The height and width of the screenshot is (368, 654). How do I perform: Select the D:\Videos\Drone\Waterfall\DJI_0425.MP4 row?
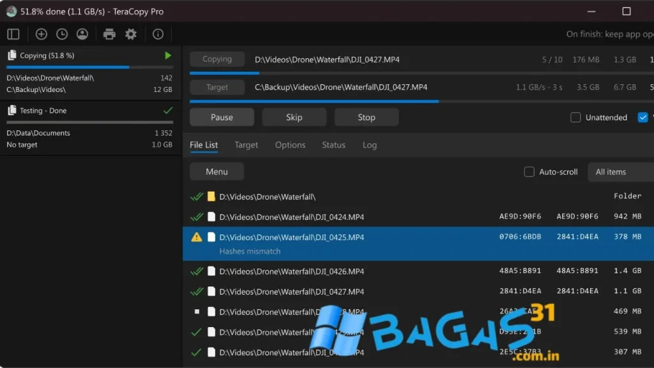418,243
